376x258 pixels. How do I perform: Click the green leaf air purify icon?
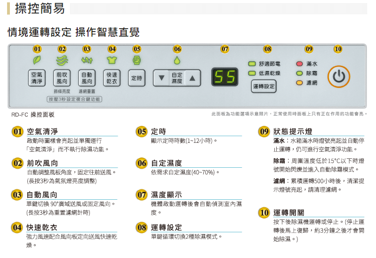coord(37,60)
